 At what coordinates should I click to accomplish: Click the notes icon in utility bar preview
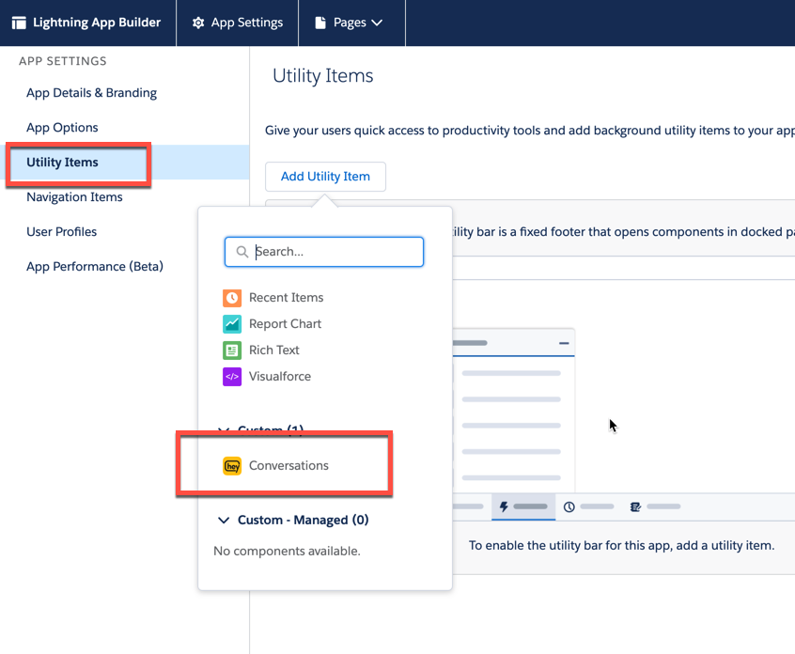pos(635,507)
